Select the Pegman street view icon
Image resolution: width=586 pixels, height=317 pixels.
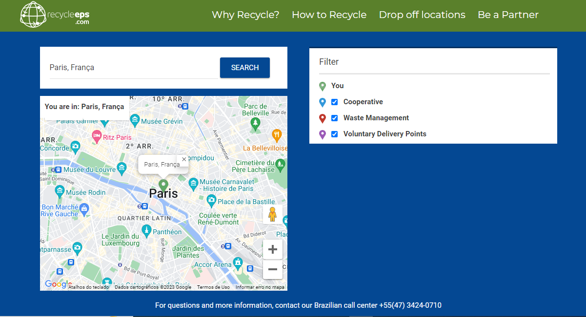272,214
